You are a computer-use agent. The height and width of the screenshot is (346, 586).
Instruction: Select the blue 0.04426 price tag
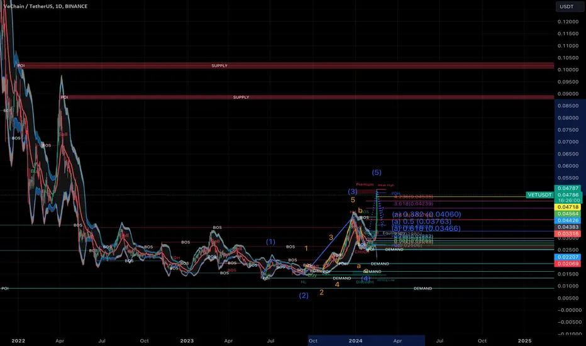point(568,220)
